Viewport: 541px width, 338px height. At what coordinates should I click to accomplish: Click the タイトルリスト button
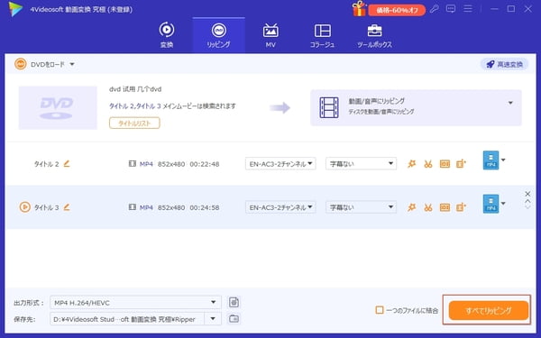coord(134,123)
